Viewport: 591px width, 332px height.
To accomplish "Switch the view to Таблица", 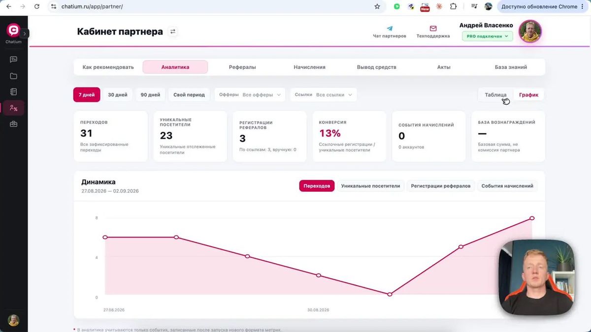I will 495,95.
